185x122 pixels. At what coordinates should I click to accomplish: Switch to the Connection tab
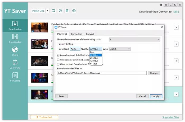click(x=76, y=34)
